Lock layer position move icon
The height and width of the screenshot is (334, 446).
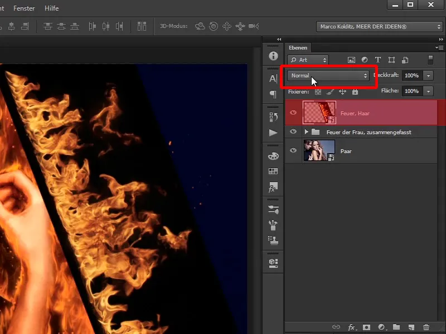(342, 92)
